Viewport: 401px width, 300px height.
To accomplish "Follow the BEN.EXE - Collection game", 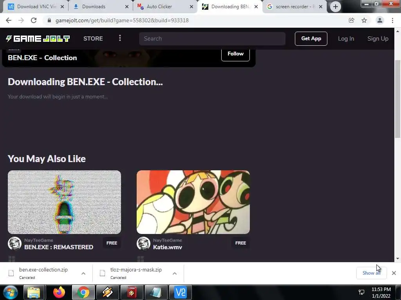I will tap(235, 54).
